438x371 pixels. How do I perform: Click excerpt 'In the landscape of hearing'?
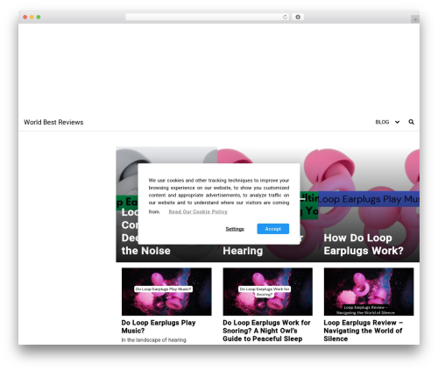click(154, 339)
